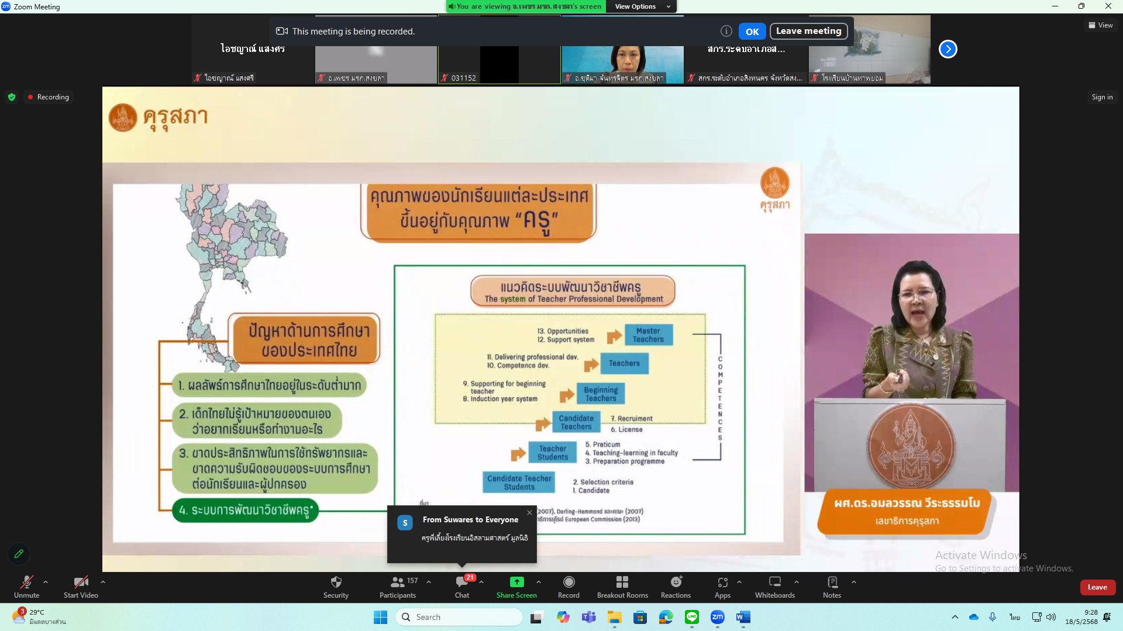The width and height of the screenshot is (1123, 631).
Task: Open Copilot from taskbar
Action: 563,617
